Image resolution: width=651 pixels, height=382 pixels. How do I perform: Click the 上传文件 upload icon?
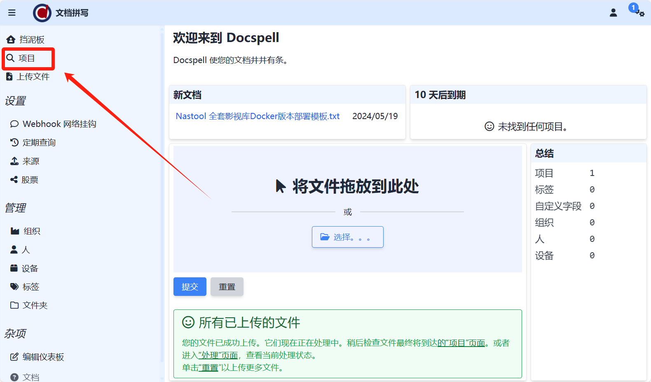coord(9,77)
